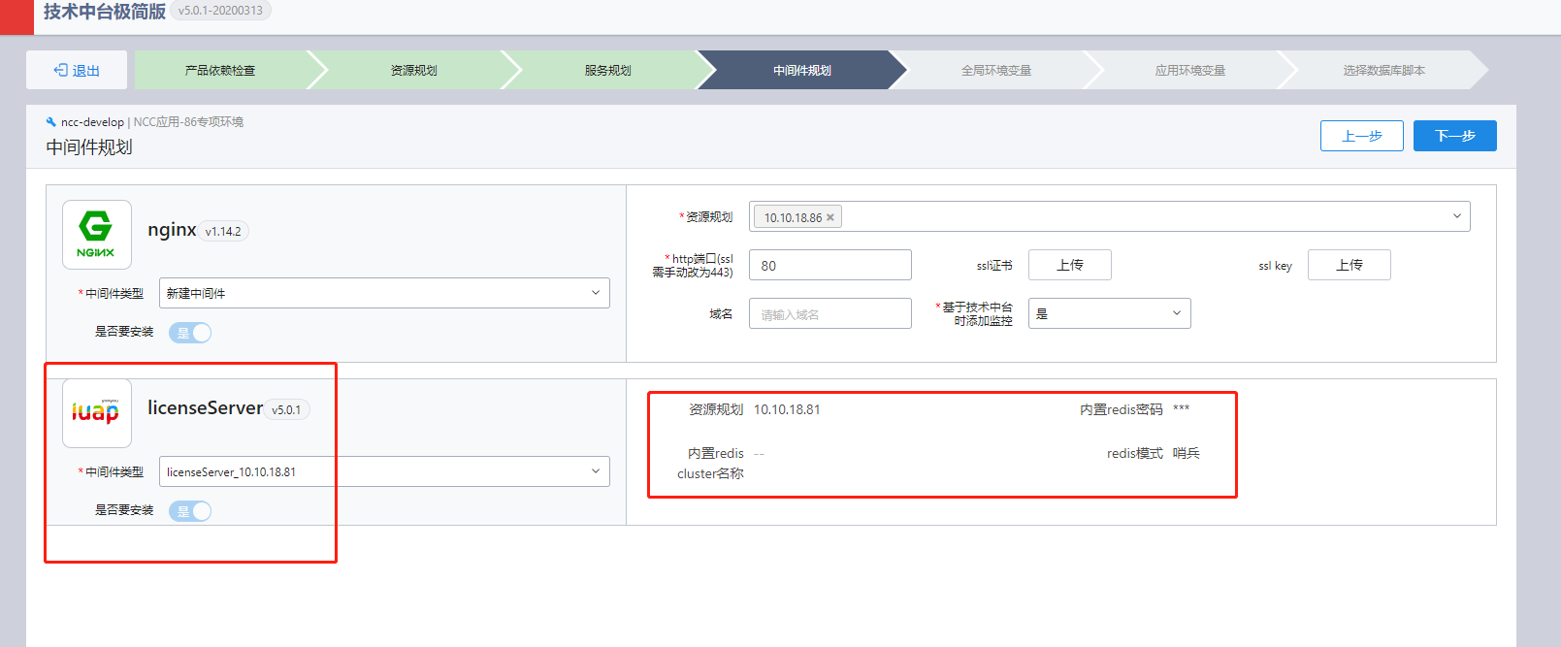1561x647 pixels.
Task: Click the http端口 input field
Action: coord(829,265)
